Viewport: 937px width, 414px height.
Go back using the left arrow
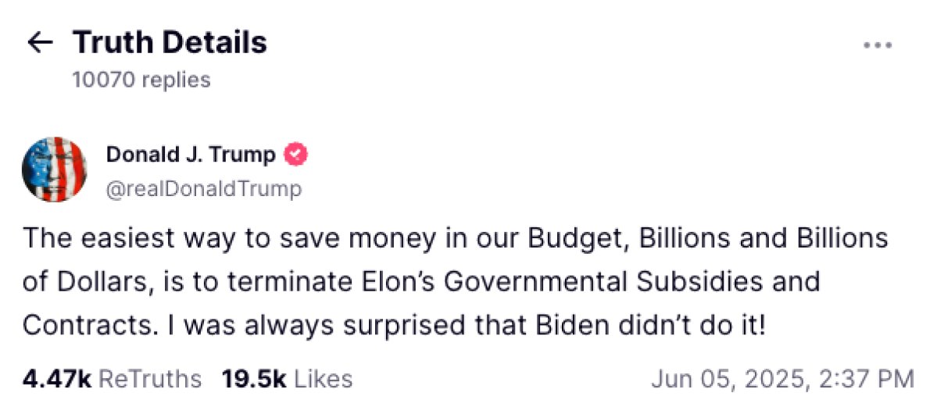40,42
